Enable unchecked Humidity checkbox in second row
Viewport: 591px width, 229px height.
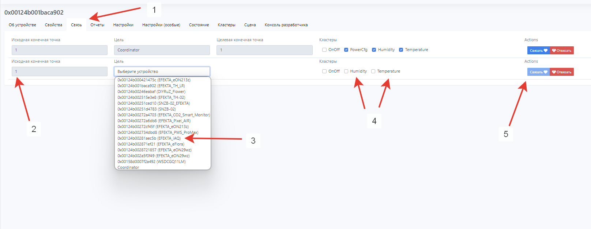point(346,71)
